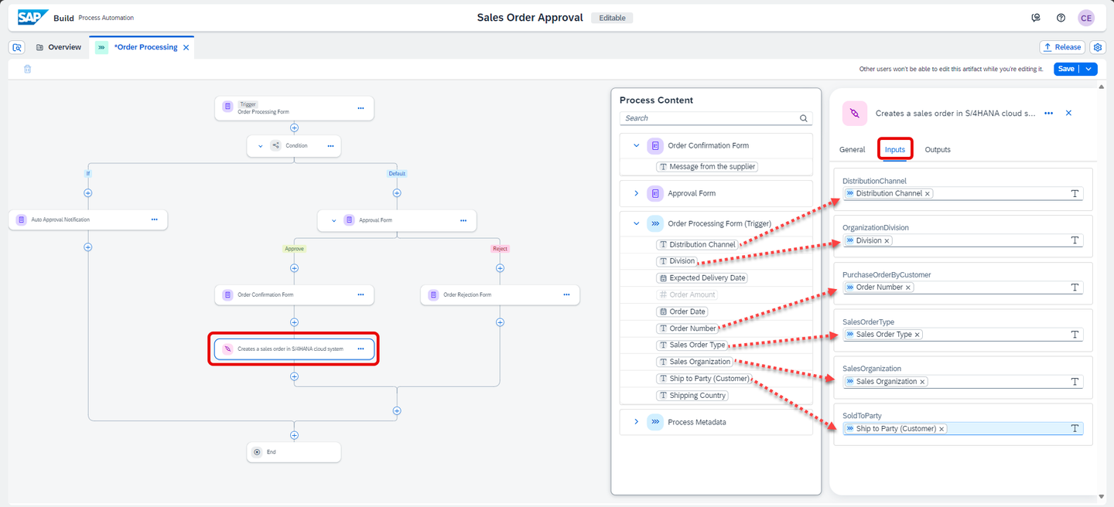
Task: Add a step under the Reject branch
Action: [500, 268]
